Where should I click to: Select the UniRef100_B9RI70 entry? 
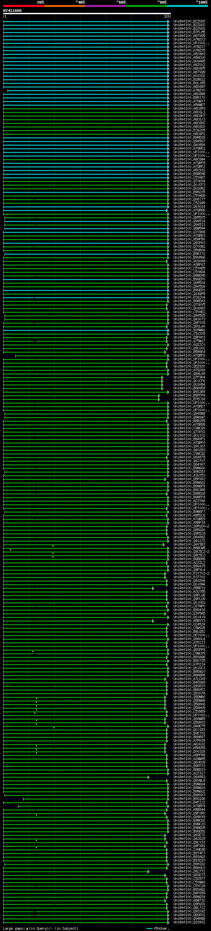[189, 97]
